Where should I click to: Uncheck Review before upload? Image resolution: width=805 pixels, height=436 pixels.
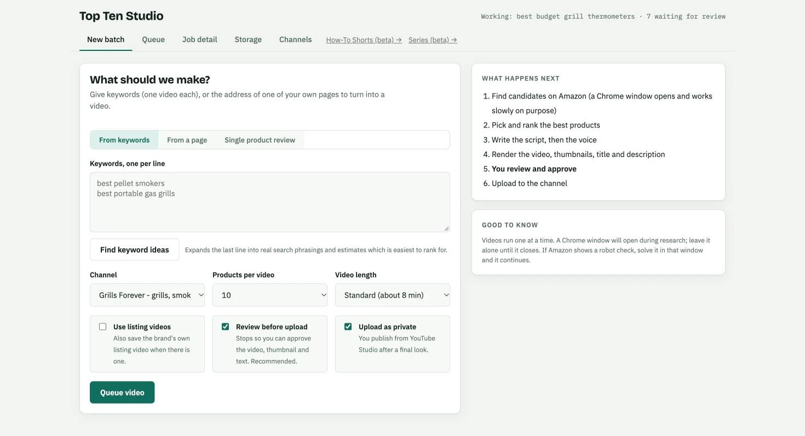coord(225,327)
